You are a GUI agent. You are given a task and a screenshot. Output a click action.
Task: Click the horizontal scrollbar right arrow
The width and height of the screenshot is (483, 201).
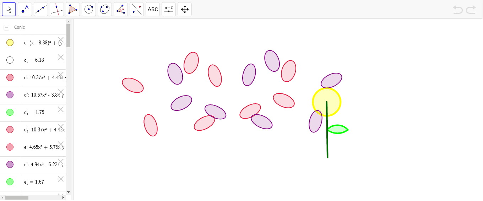63,197
